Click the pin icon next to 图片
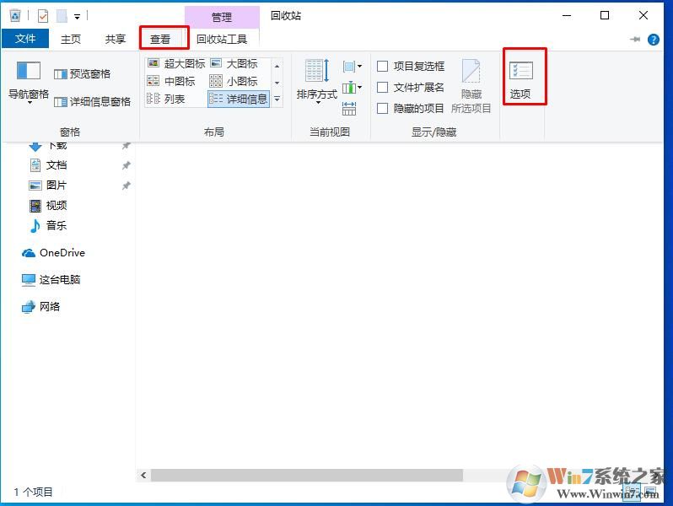Viewport: 673px width, 506px height. coord(127,186)
